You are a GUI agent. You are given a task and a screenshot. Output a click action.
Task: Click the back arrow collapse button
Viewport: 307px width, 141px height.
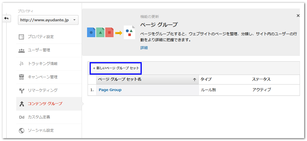click(x=6, y=18)
